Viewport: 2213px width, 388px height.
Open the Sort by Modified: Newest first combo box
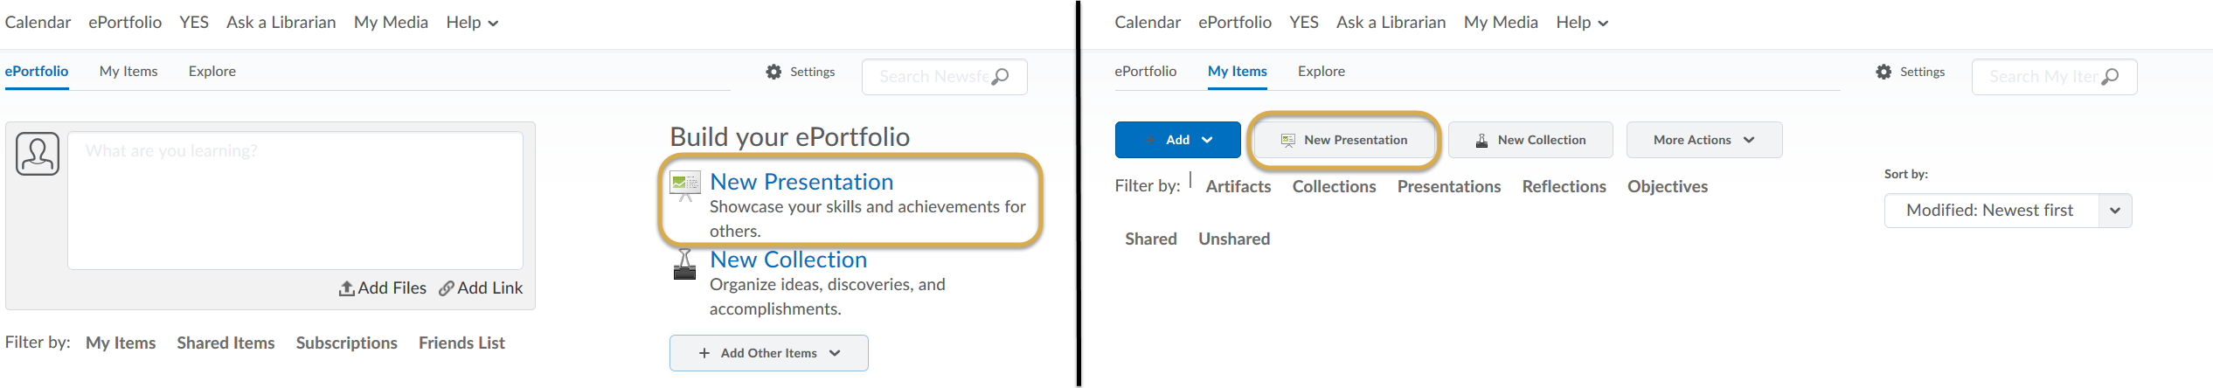pos(2008,211)
